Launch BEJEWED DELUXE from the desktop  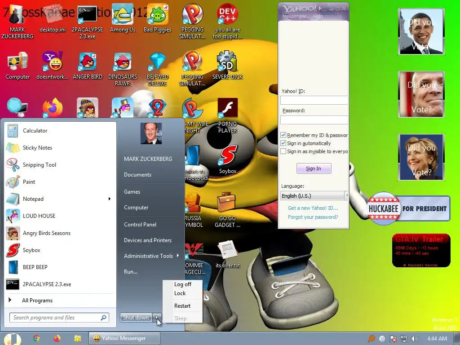coord(158,69)
